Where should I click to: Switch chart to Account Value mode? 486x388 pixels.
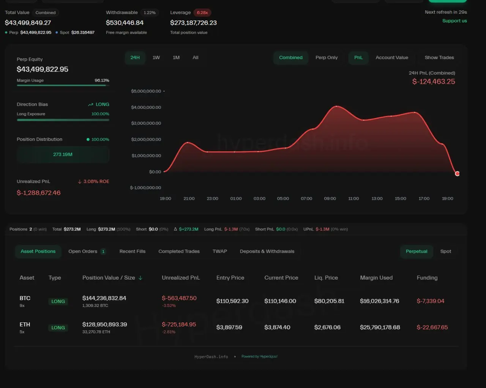[391, 58]
